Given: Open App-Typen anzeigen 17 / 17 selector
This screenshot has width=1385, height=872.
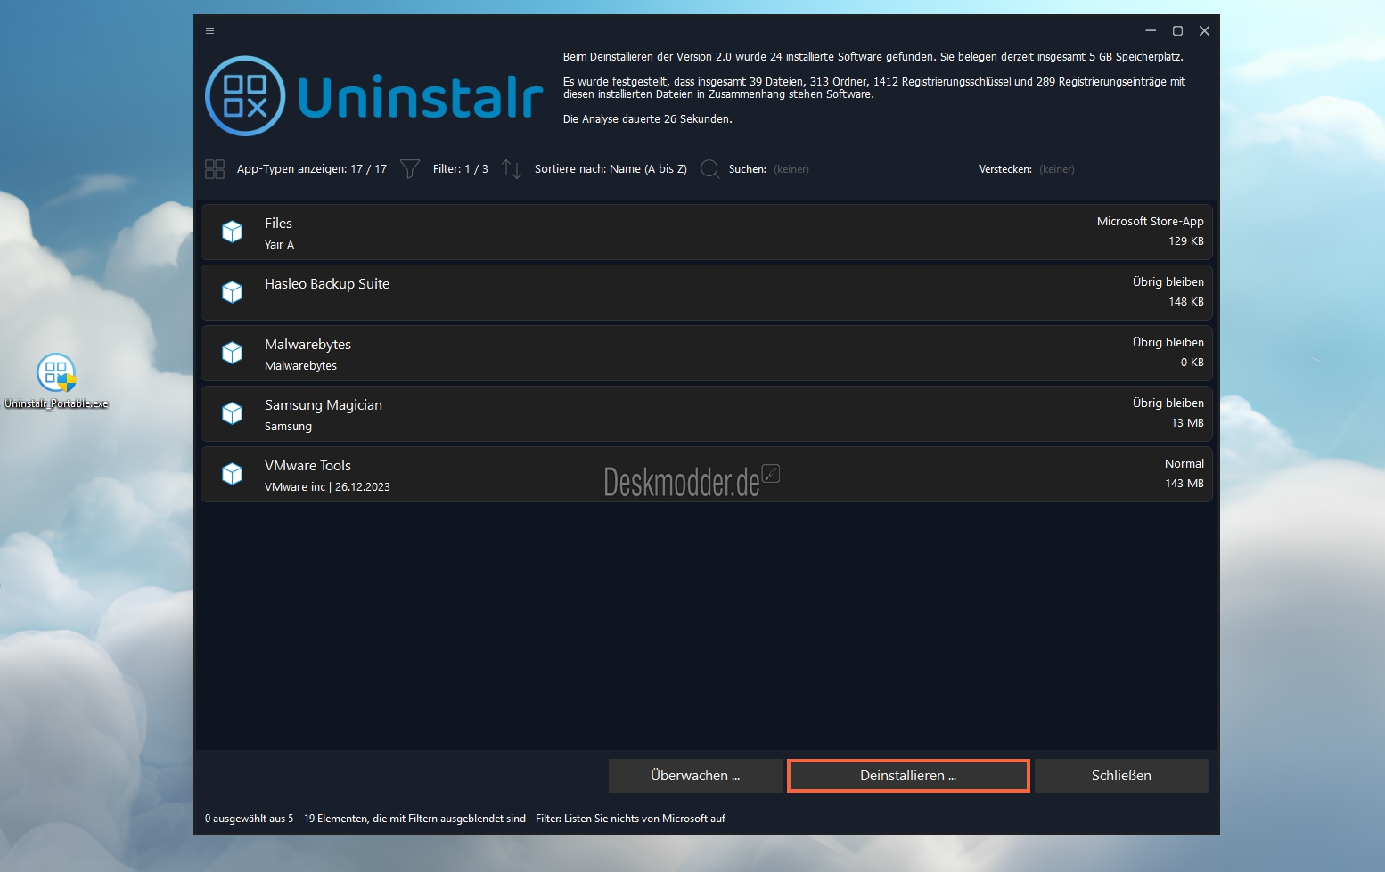Looking at the screenshot, I should pyautogui.click(x=312, y=169).
